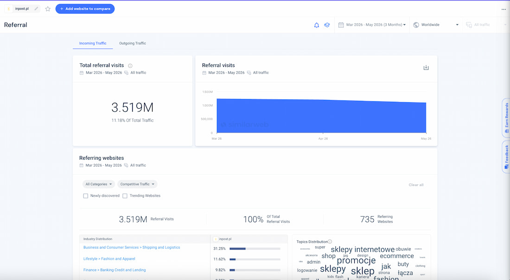Check the Newly discovered checkbox

(86, 196)
